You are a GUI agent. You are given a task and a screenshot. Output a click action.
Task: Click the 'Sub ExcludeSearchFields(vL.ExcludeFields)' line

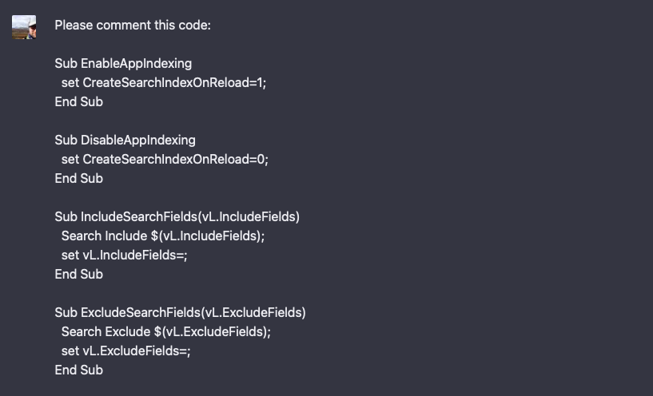click(x=181, y=312)
